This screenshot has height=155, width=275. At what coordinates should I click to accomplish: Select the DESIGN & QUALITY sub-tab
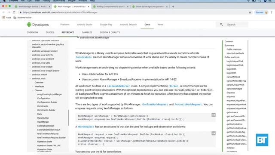[110, 32]
